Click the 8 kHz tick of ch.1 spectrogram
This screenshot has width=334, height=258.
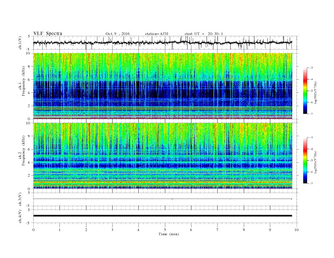coord(29,67)
